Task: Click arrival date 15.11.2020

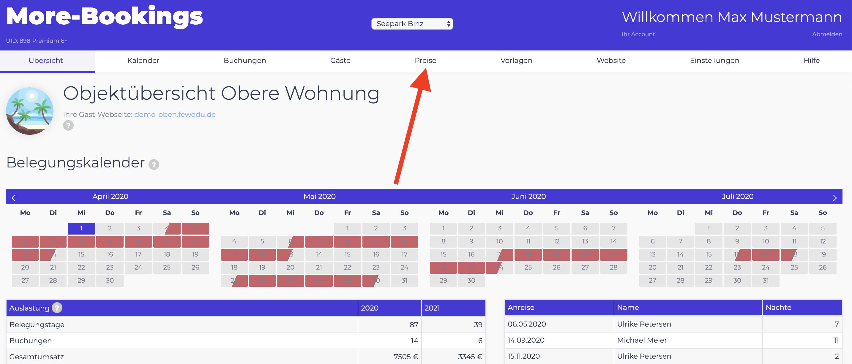Action: click(523, 356)
